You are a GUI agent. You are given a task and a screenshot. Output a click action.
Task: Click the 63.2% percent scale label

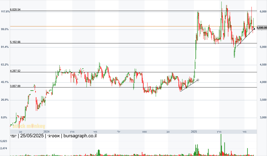[x=5, y=65]
